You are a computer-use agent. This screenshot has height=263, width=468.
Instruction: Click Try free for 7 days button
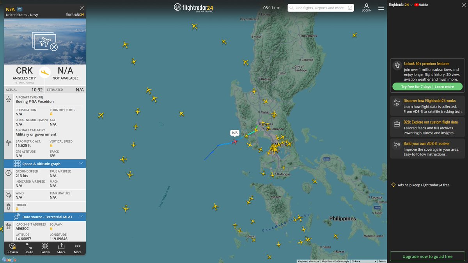coord(427,86)
